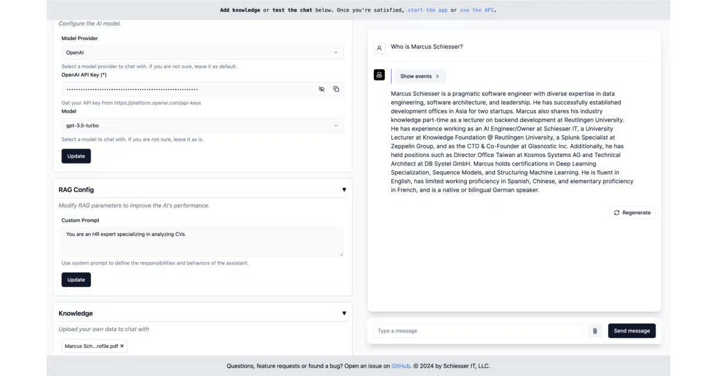Screen dimensions: 717x376
Task: Click Update under the Model dropdown
Action: point(76,156)
